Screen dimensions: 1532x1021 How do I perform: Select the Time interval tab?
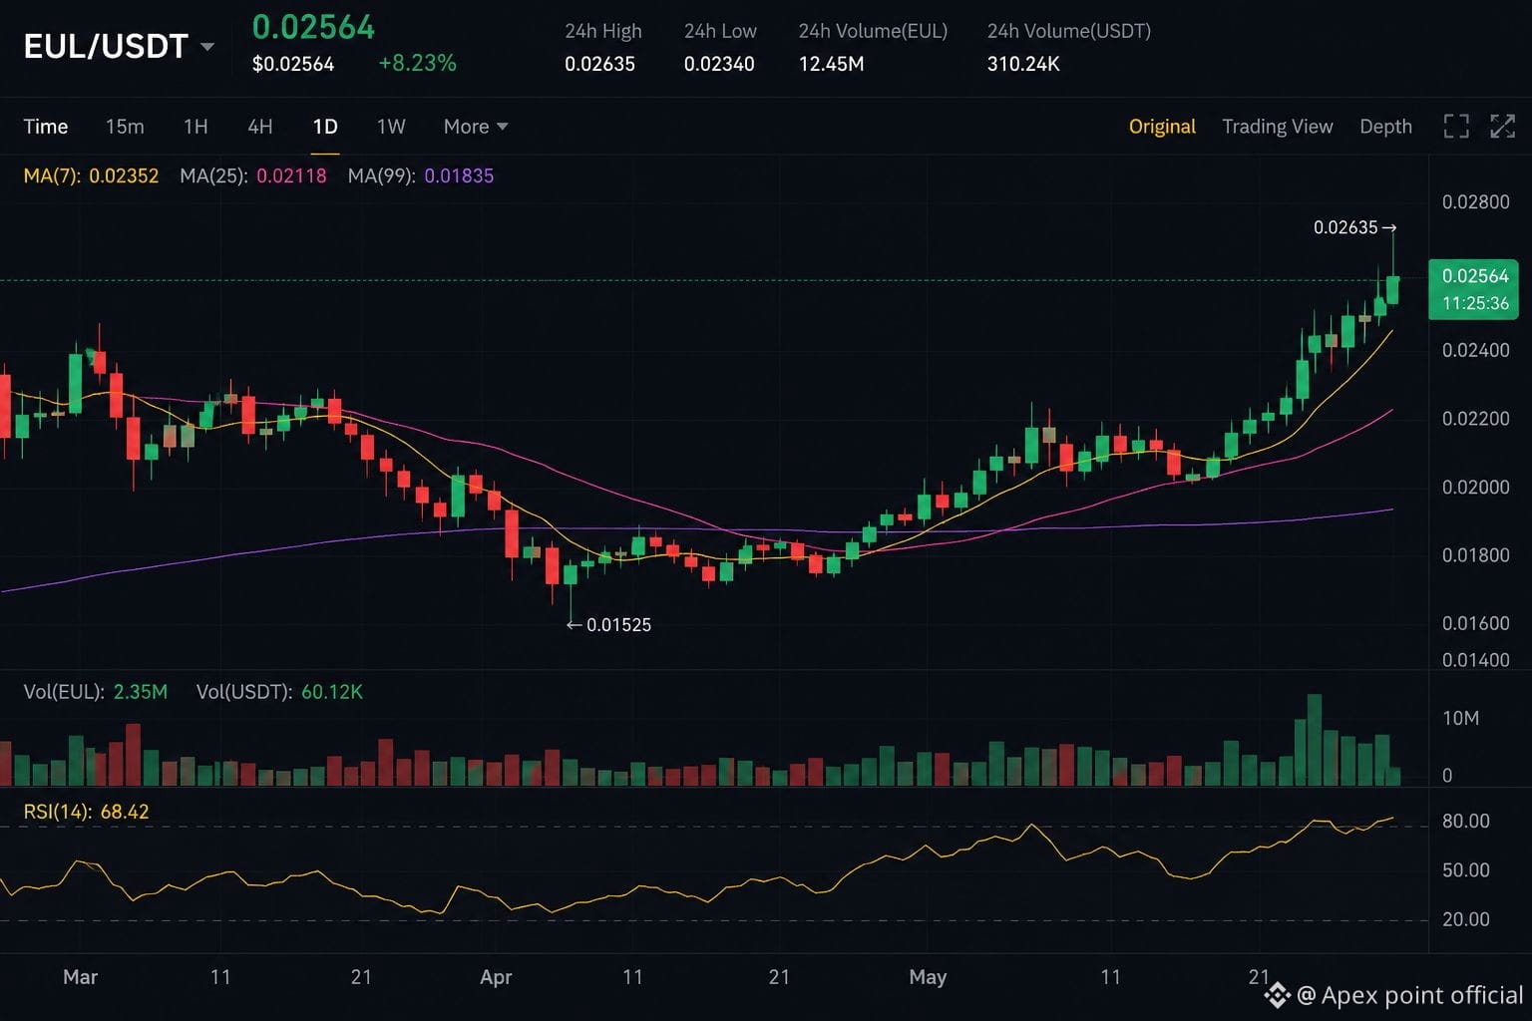pyautogui.click(x=46, y=127)
